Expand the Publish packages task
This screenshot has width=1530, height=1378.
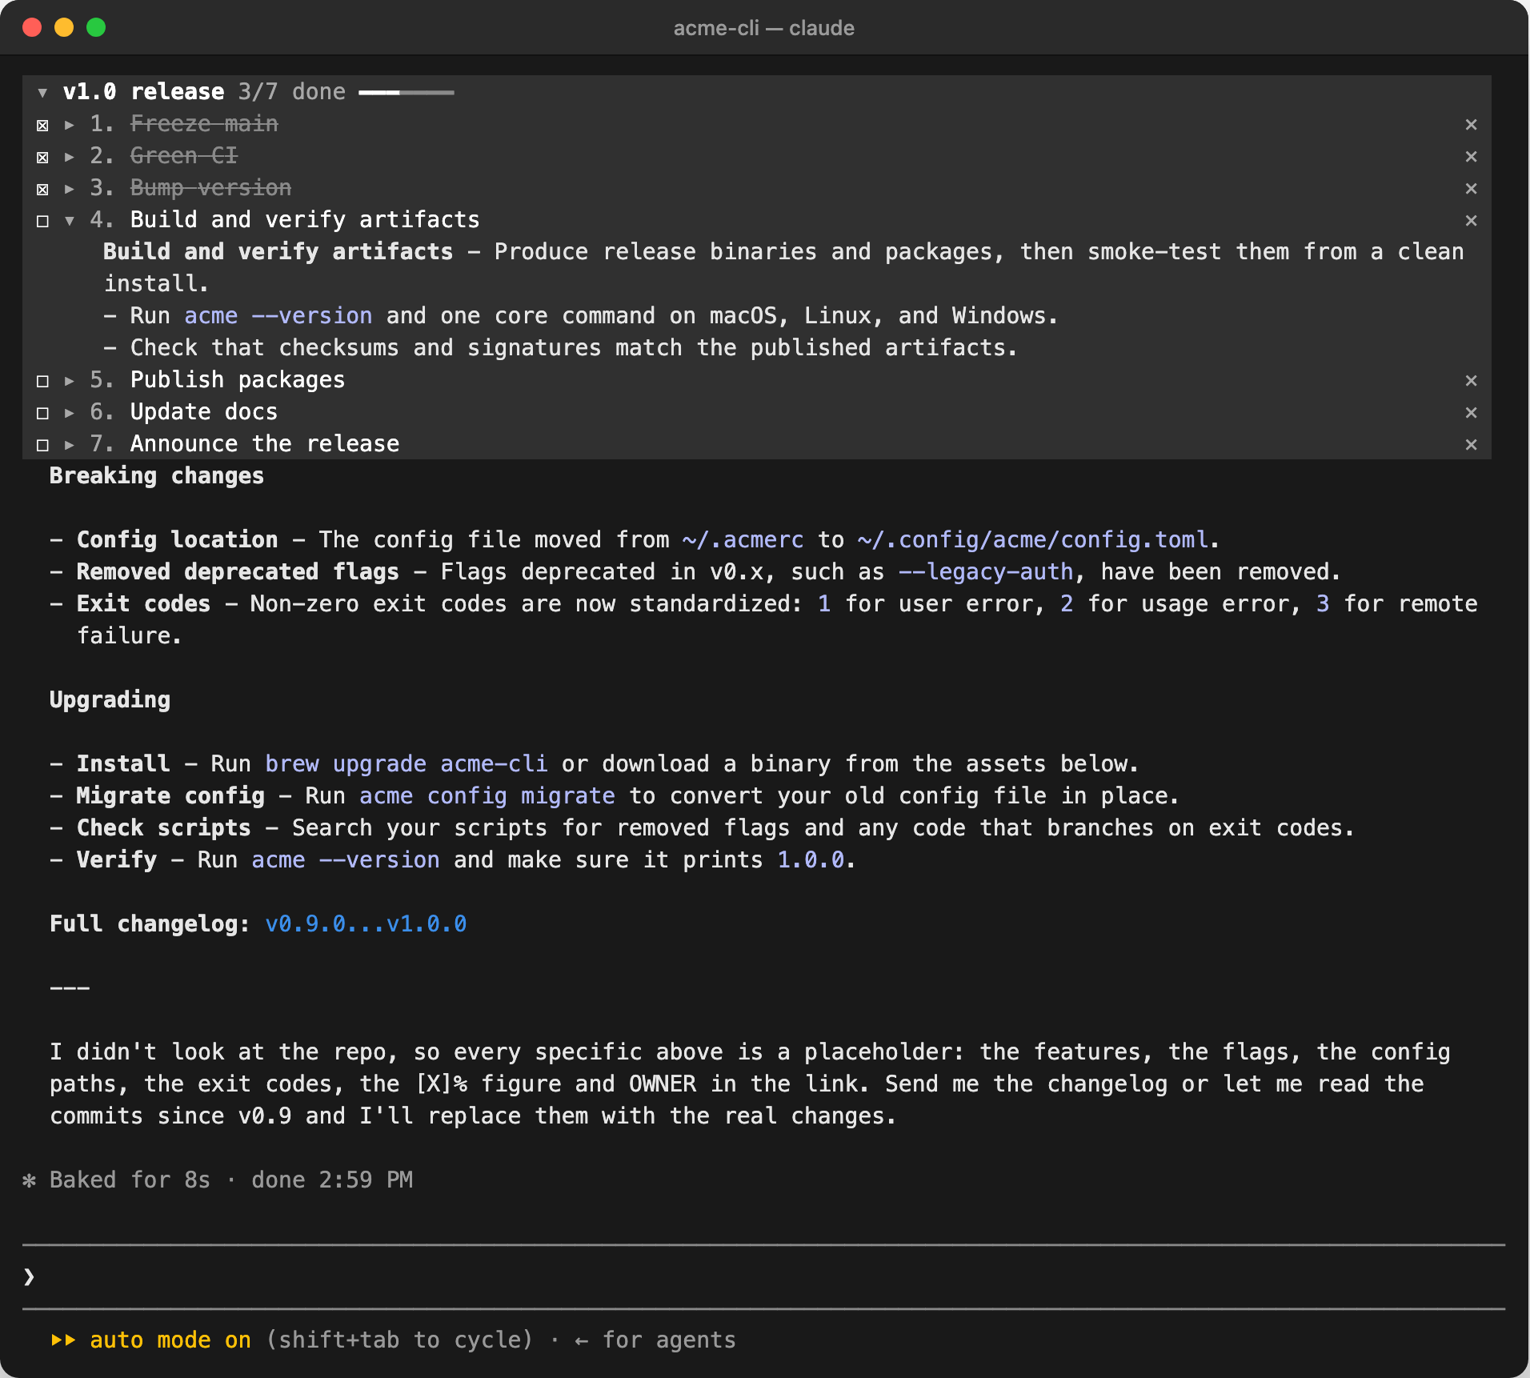coord(70,381)
